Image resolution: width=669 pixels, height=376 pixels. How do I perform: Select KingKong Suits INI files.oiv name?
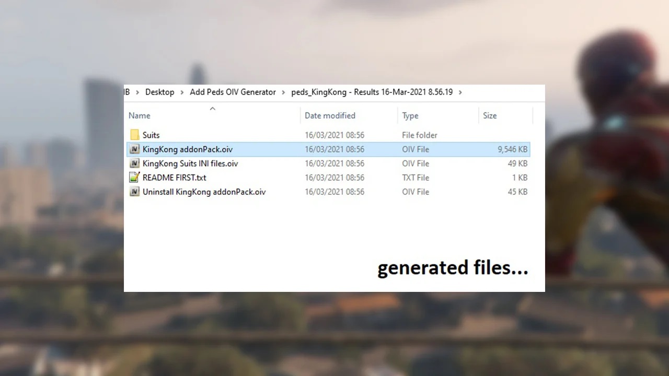click(x=190, y=163)
